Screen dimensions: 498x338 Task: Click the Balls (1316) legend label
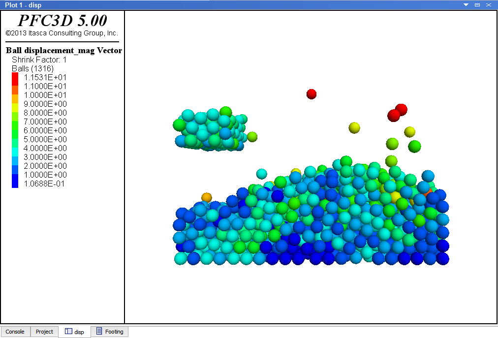[x=32, y=68]
